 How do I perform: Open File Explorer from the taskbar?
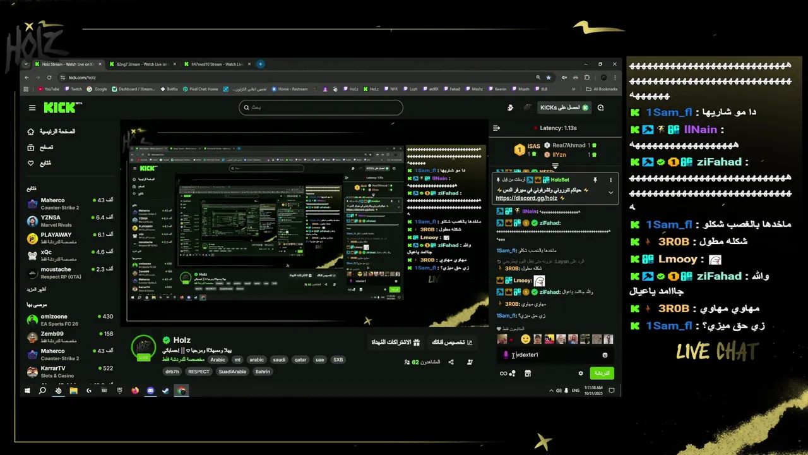(73, 391)
